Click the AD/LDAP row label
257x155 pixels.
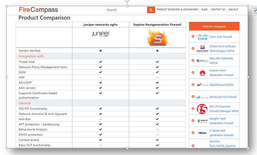point(25,83)
